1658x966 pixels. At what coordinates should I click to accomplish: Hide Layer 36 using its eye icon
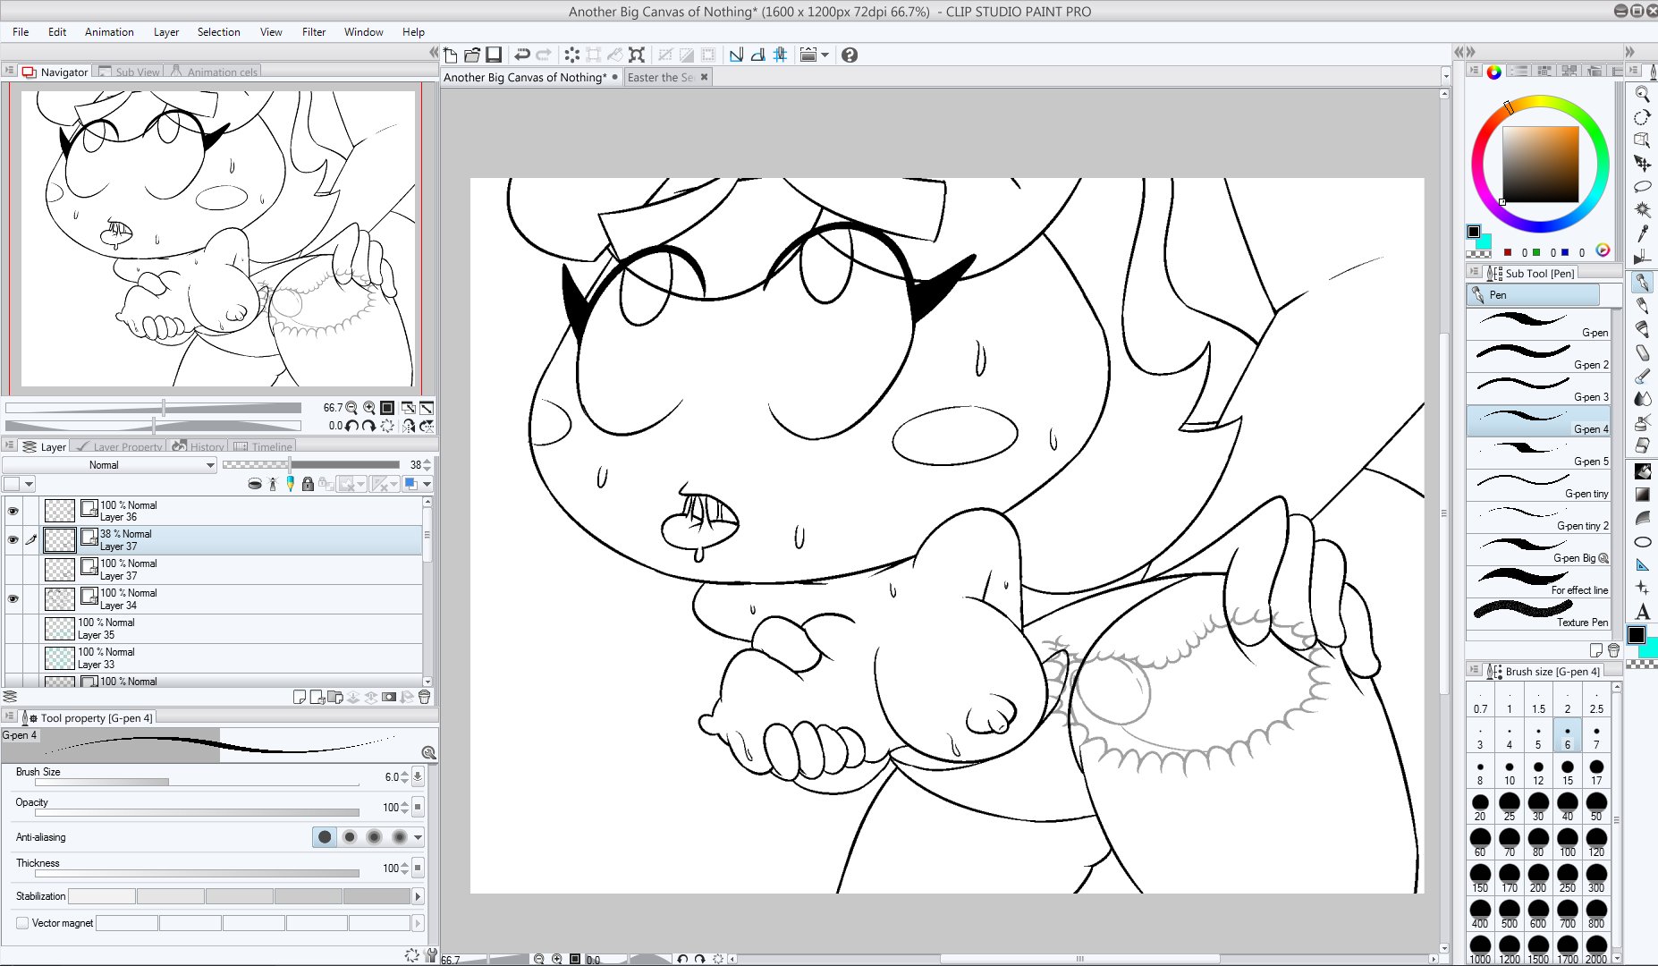tap(13, 511)
